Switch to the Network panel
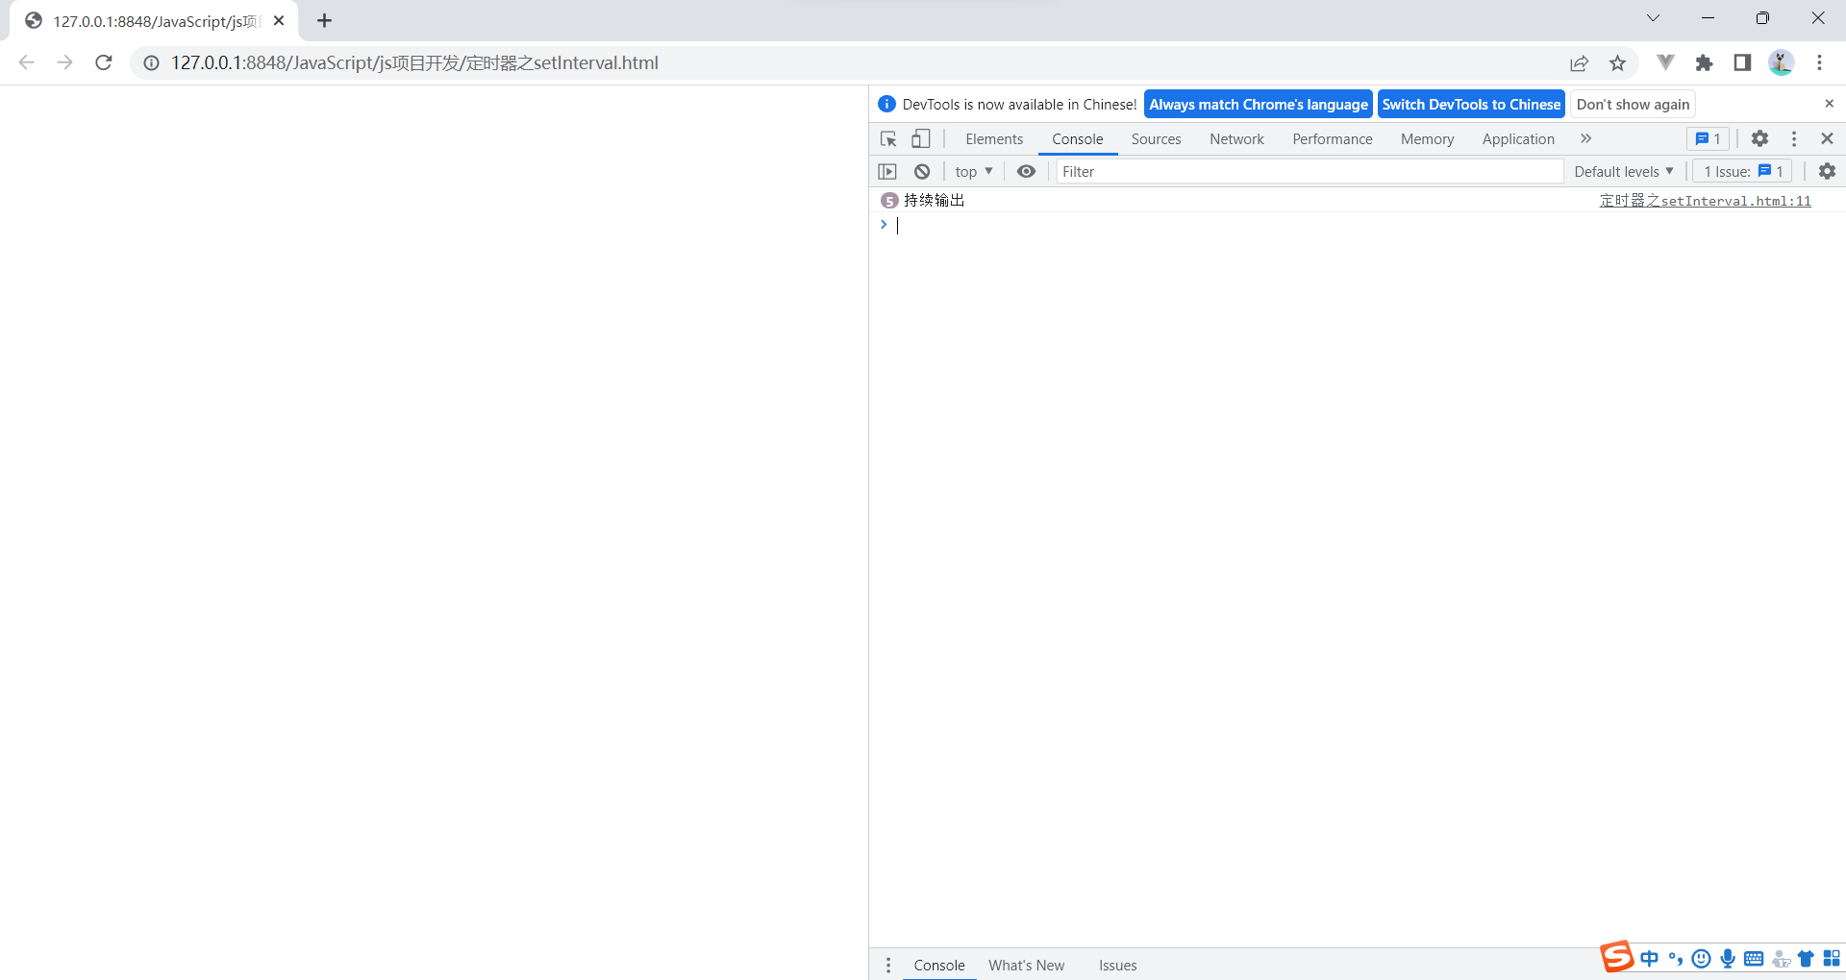Screen dimensions: 1846x980 tap(1236, 138)
